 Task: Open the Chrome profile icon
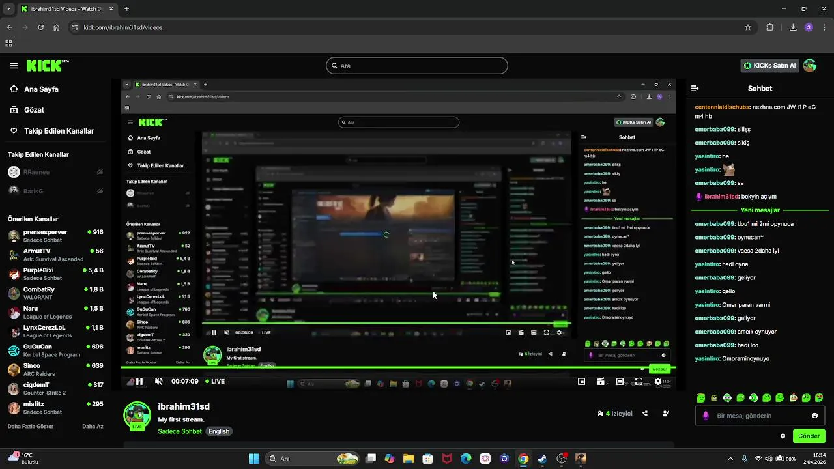[809, 27]
